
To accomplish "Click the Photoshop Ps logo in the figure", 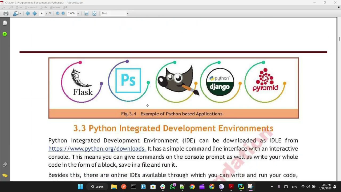I will click(x=128, y=80).
